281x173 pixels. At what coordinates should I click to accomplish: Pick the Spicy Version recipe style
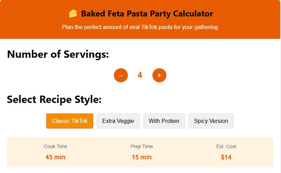pos(211,121)
